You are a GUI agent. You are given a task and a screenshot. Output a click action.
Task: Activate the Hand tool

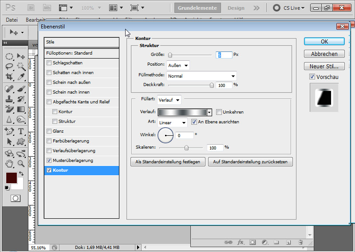coord(9,163)
